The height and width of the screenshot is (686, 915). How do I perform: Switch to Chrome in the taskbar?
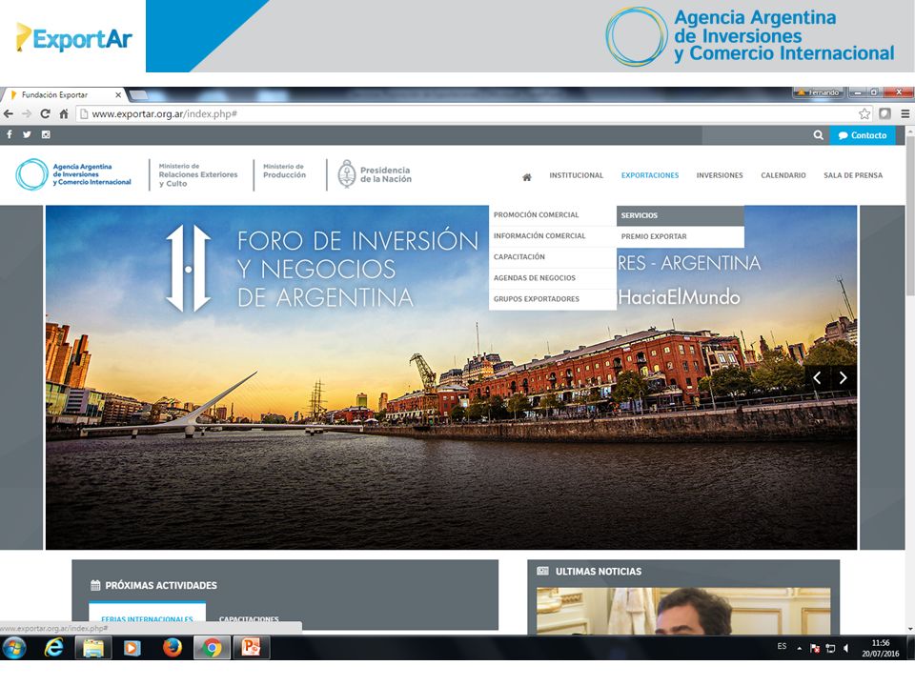[212, 648]
